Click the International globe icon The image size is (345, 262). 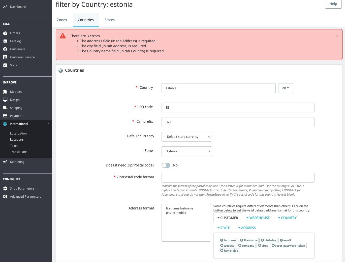click(5, 124)
